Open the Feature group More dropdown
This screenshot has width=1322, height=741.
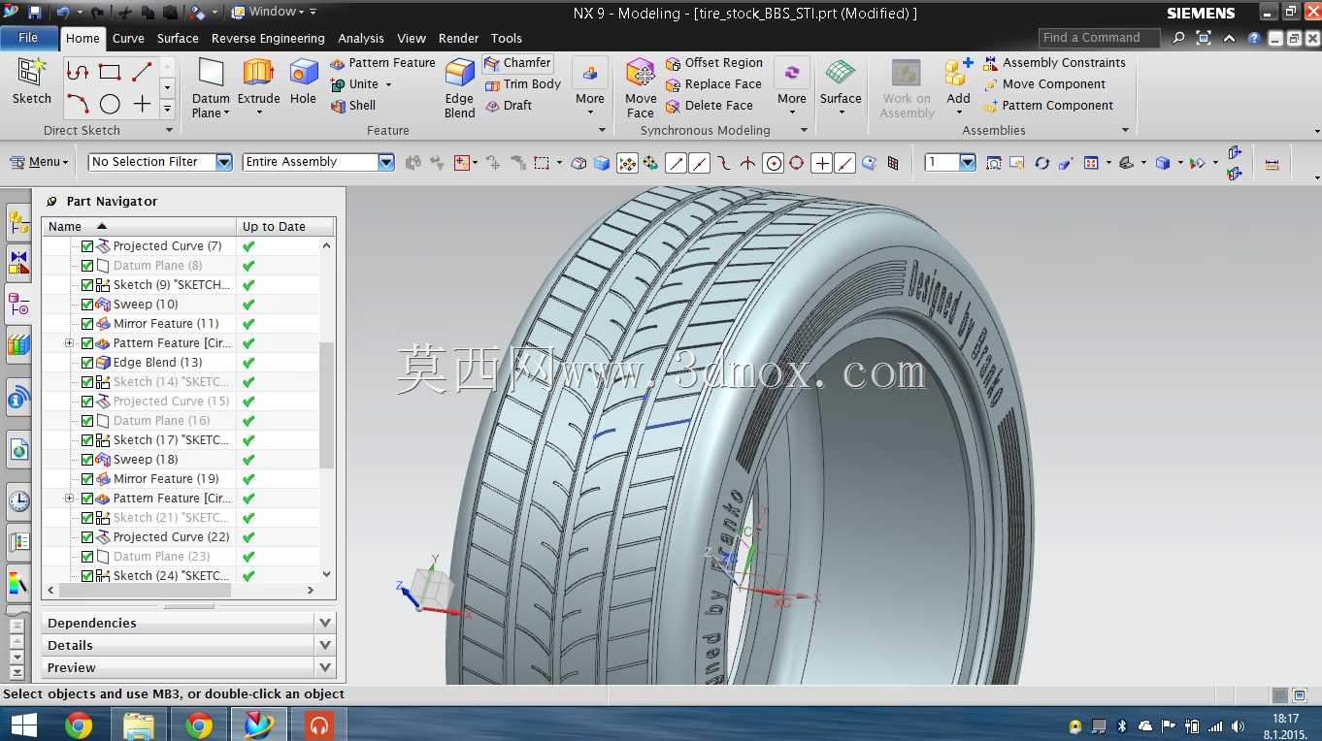coord(589,87)
